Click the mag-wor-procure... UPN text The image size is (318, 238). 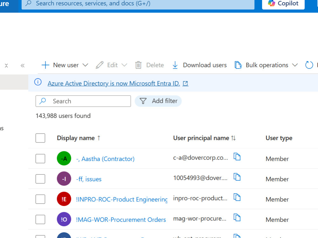click(200, 219)
